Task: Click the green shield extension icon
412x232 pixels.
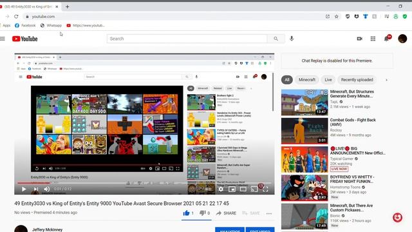Action: coord(405,16)
